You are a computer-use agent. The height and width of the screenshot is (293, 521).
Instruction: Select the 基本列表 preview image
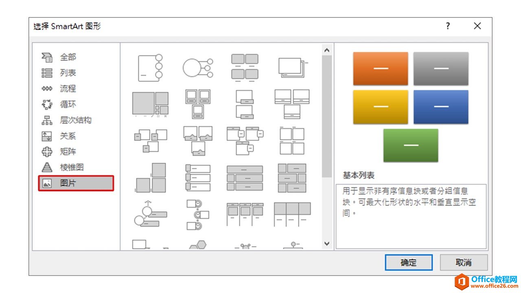(410, 106)
